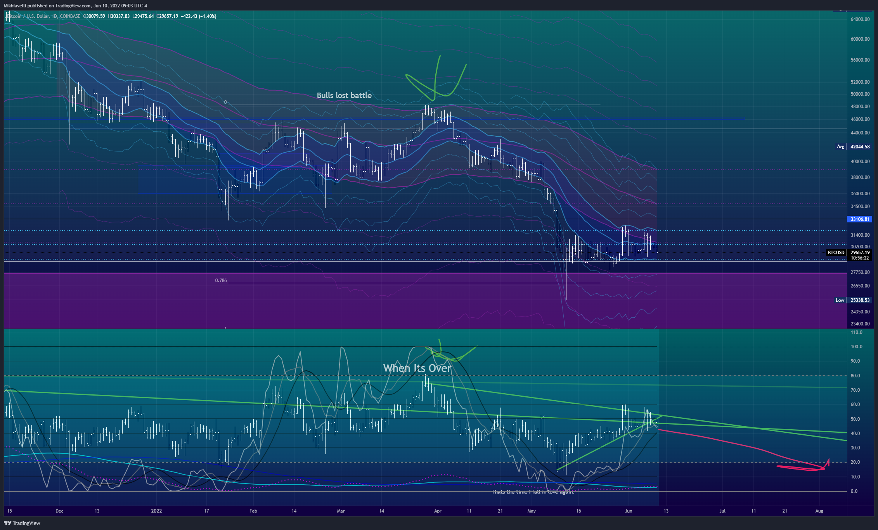
Task: Click the 80.0 indicator scale label
Action: (x=855, y=376)
